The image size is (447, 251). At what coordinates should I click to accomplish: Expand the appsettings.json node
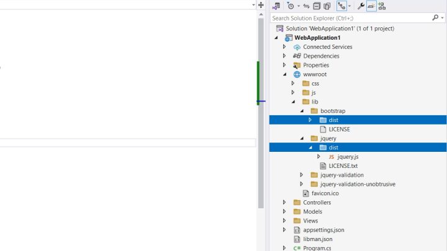tap(284, 230)
